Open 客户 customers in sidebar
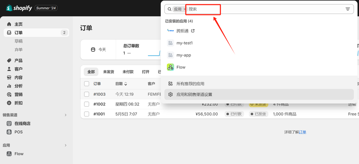This screenshot has width=359, height=164. pos(19,69)
